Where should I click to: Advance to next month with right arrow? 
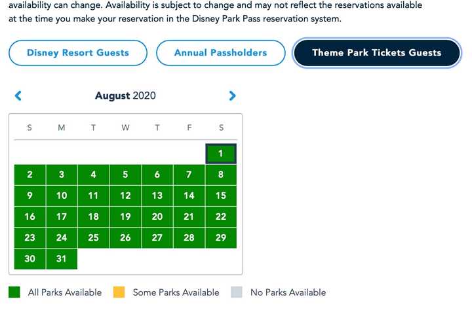tap(232, 96)
